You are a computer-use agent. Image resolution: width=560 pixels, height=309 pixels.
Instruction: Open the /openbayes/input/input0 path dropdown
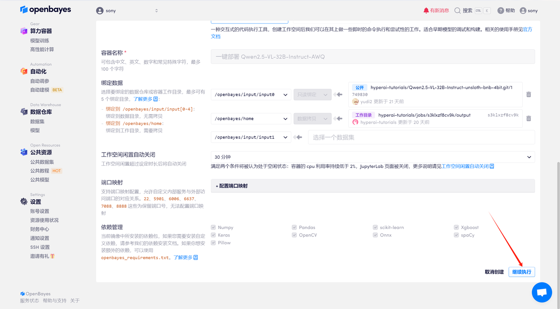coord(251,94)
